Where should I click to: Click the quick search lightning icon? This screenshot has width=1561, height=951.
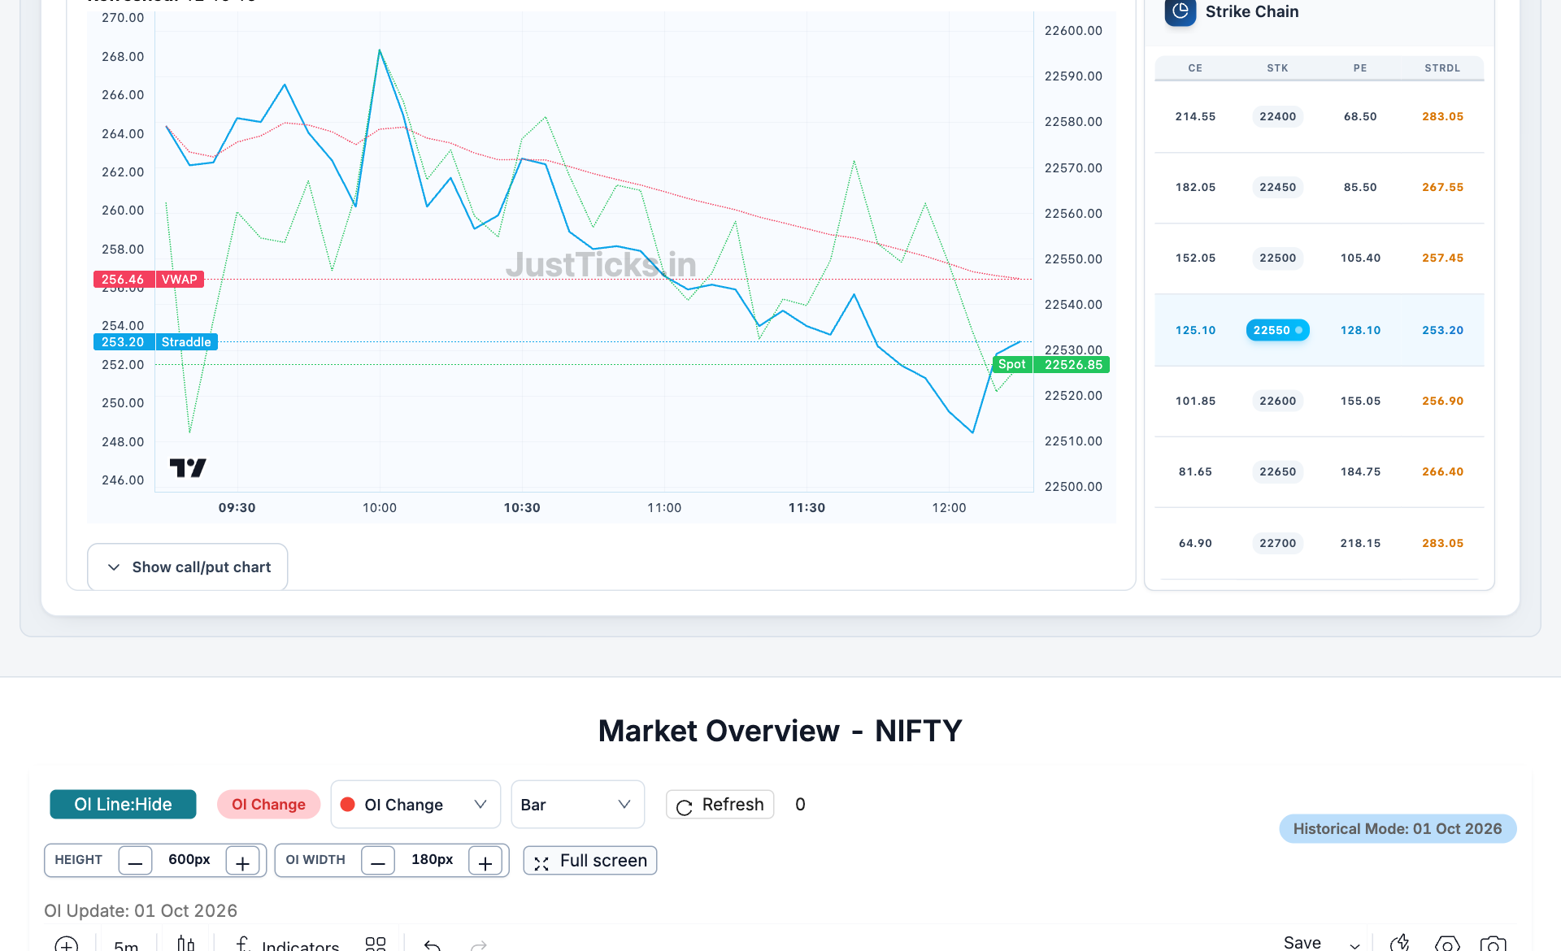[x=1400, y=943]
